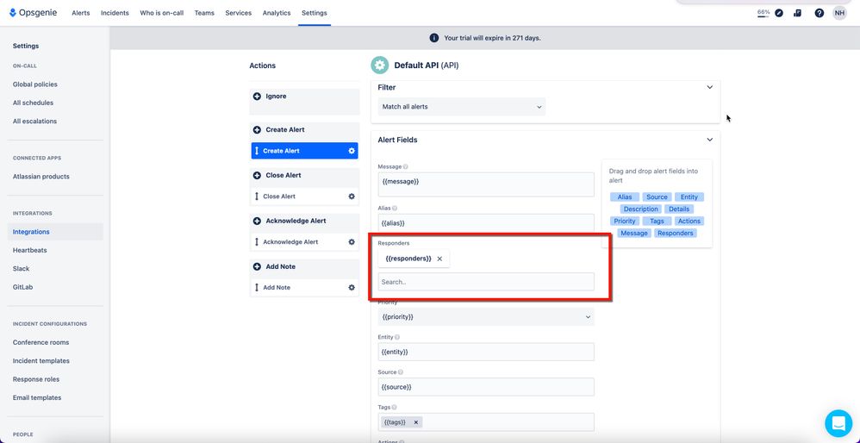The width and height of the screenshot is (860, 443).
Task: Click the plus icon next to Close Alert heading
Action: coord(257,176)
